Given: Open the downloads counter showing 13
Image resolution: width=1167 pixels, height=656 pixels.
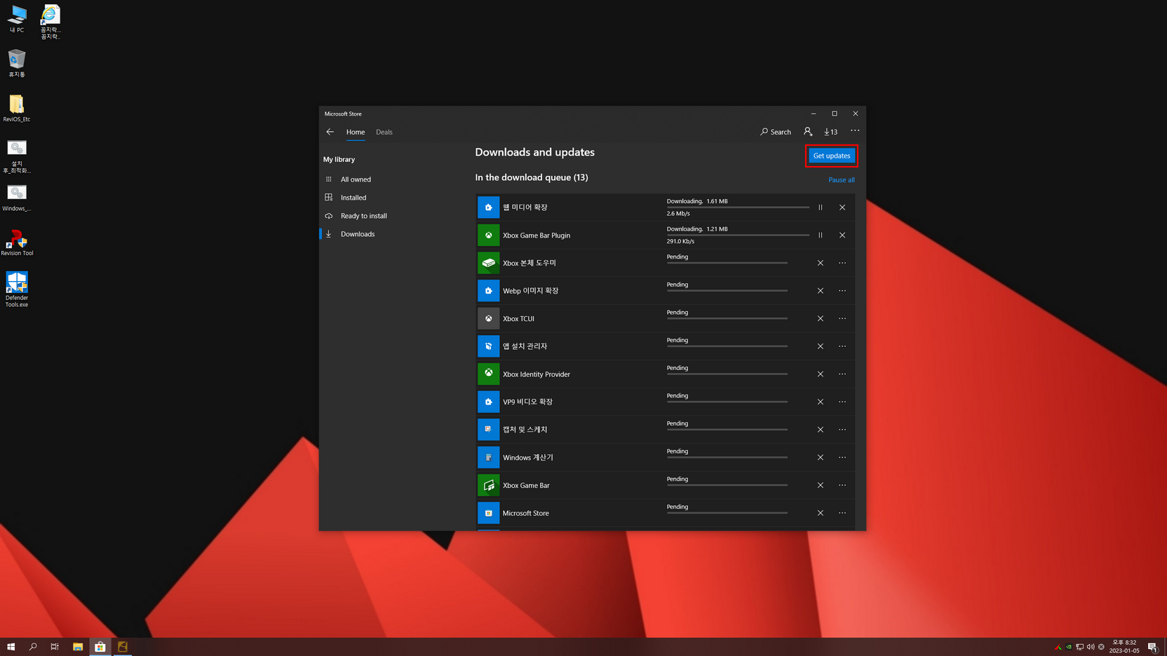Looking at the screenshot, I should click(831, 132).
